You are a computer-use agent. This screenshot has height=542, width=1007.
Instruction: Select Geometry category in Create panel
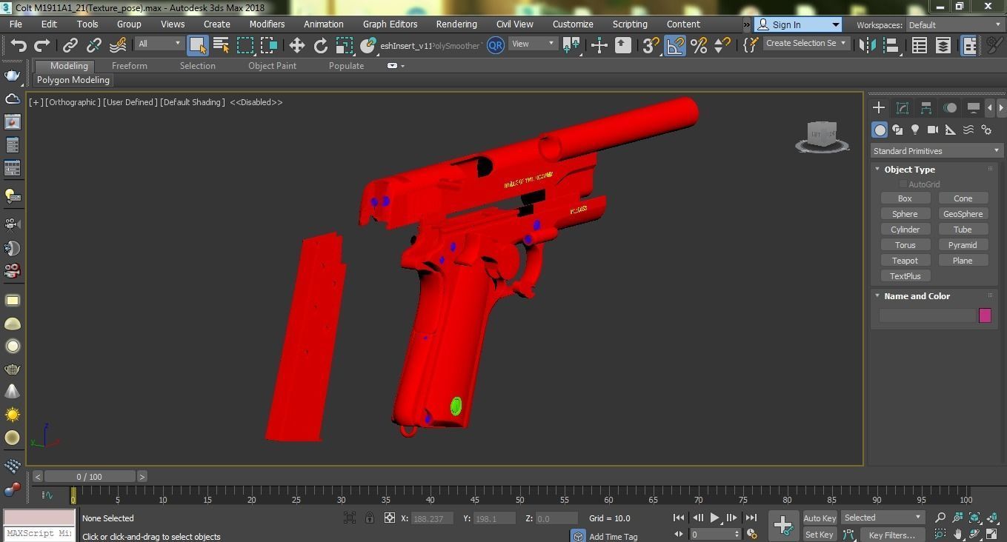(880, 130)
